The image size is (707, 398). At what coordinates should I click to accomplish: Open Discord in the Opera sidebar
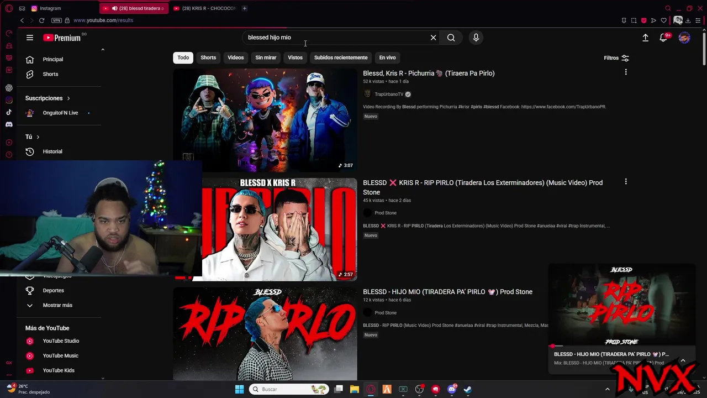tap(9, 124)
